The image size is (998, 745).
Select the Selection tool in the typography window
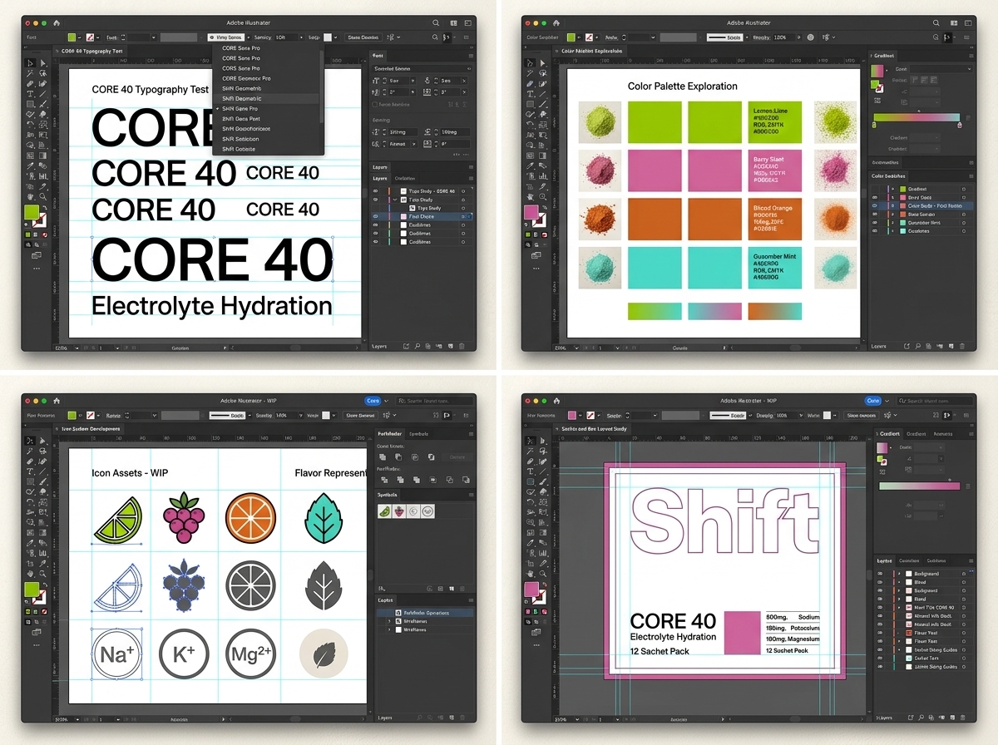click(31, 63)
